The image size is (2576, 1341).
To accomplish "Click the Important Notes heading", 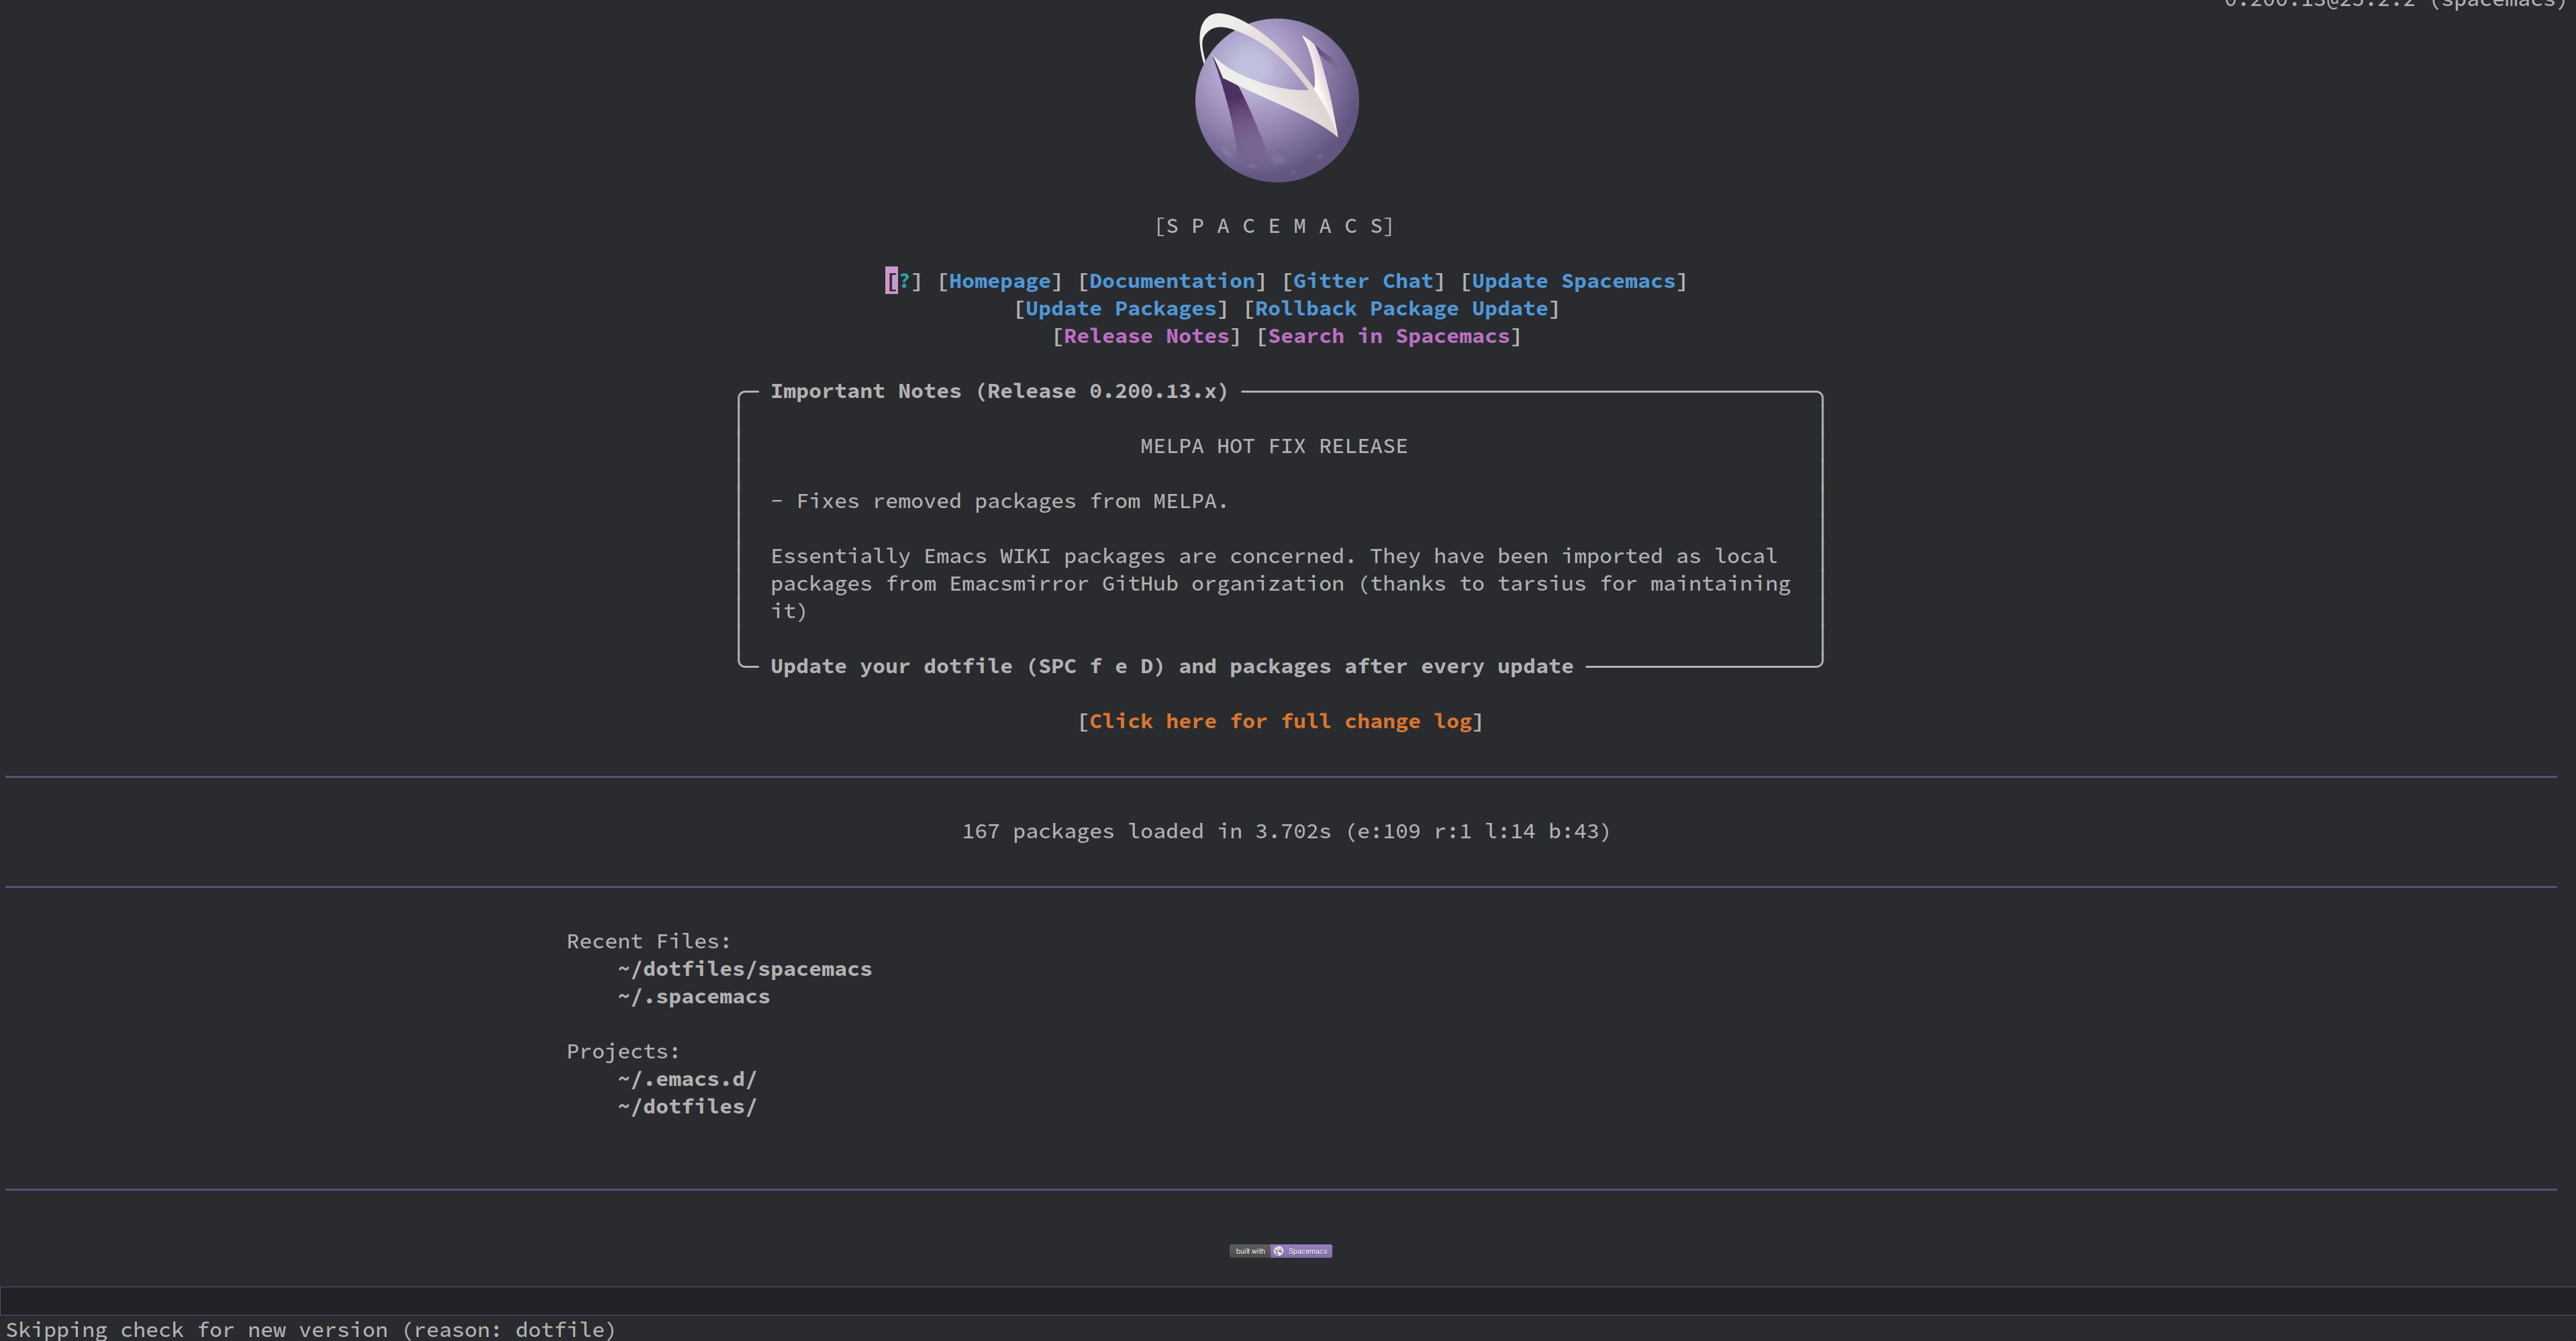I will (999, 391).
